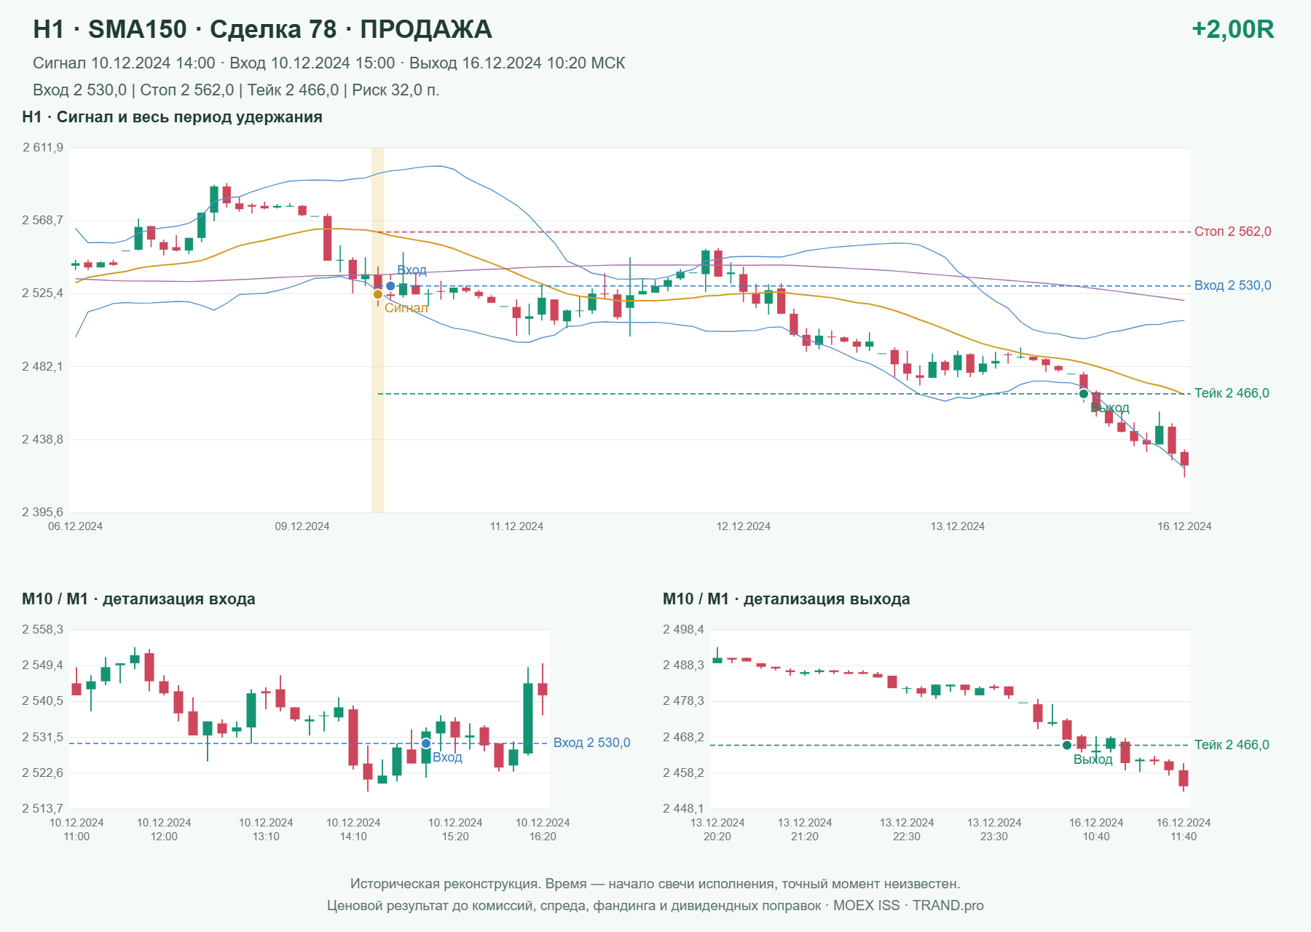
Task: Click the H1 y-axis value '2 395,6'
Action: (43, 513)
